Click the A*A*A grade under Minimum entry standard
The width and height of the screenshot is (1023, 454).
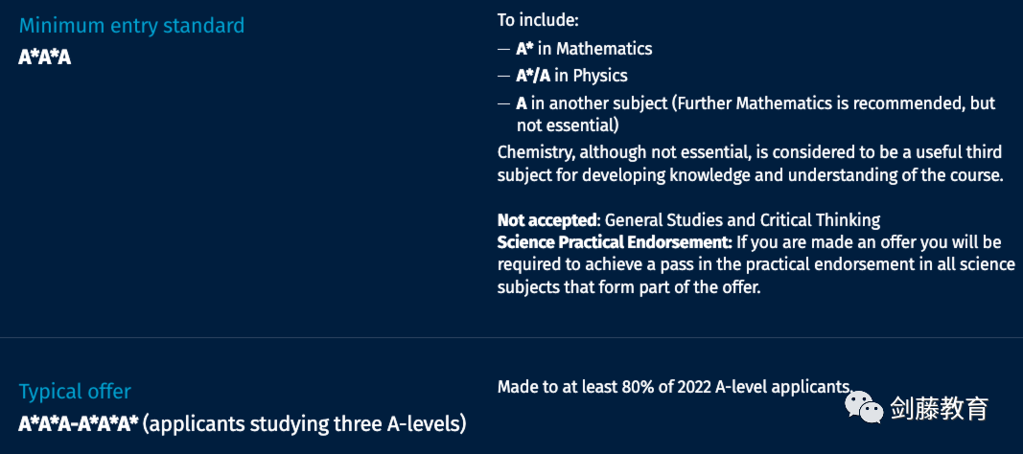click(45, 57)
